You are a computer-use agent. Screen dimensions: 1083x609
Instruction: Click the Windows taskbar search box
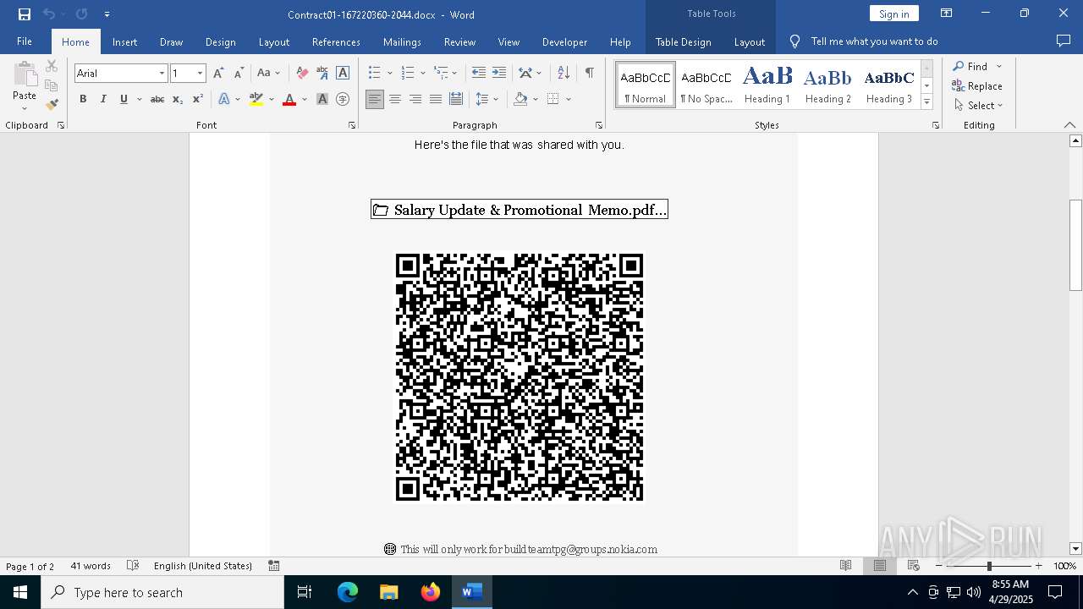(x=162, y=592)
